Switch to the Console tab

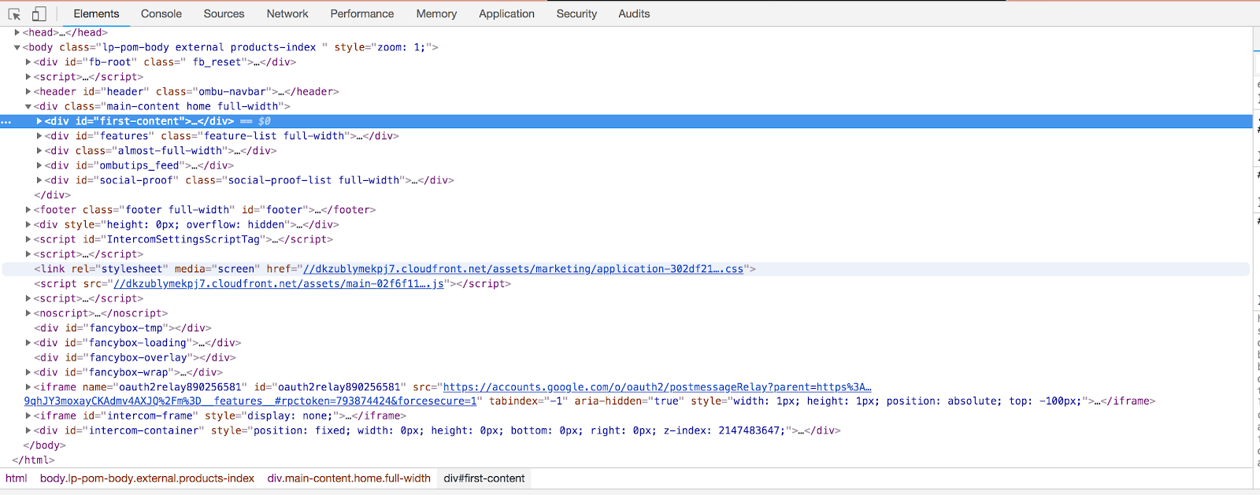(161, 14)
